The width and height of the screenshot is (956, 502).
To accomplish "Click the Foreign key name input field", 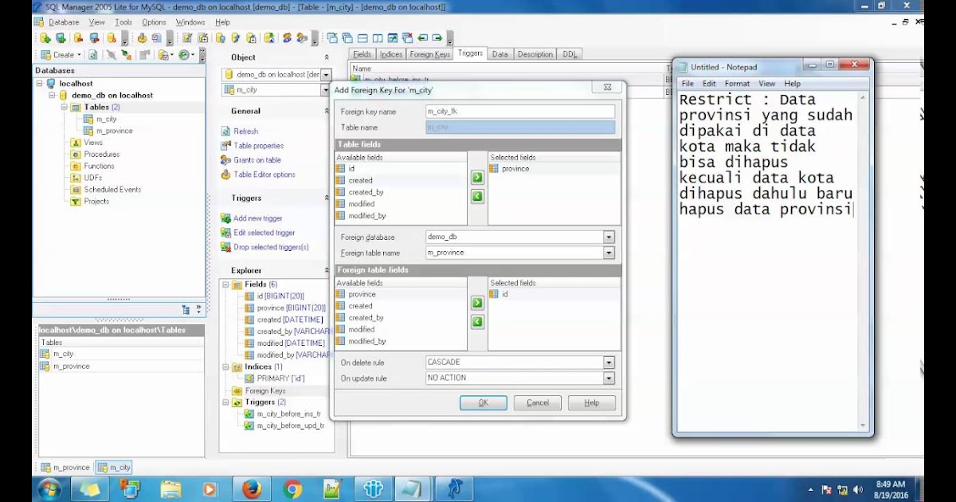I will coord(520,112).
